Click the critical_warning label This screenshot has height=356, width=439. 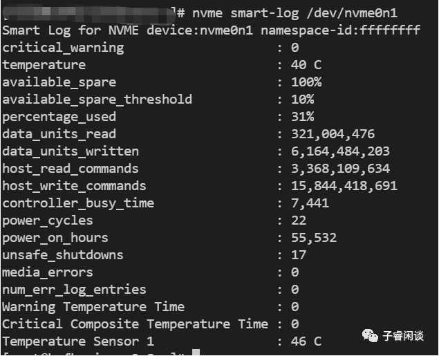click(63, 48)
